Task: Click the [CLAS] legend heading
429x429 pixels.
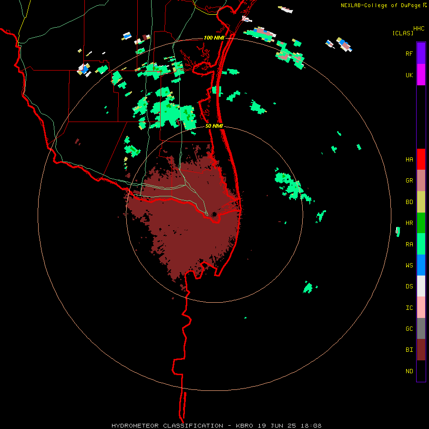Action: tap(403, 33)
